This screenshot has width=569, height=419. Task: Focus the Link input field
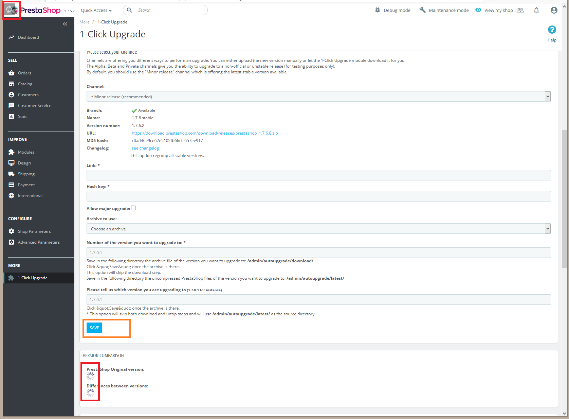(318, 175)
